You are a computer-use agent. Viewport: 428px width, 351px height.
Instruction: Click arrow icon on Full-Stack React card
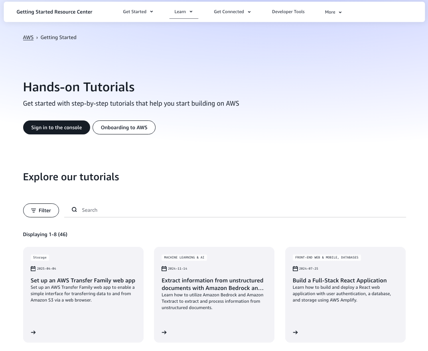[x=295, y=332]
